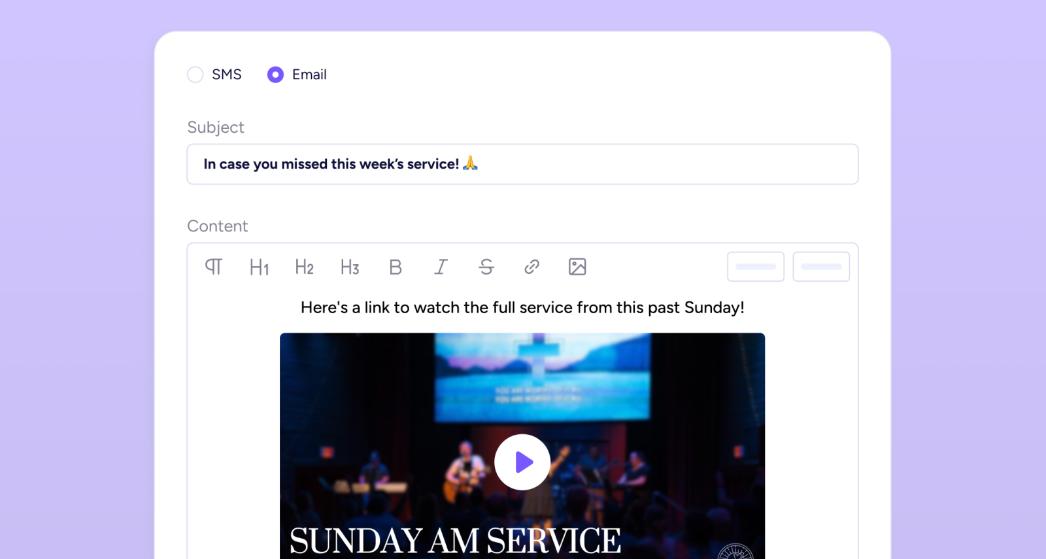Apply Heading 1 formatting
The width and height of the screenshot is (1046, 559).
pyautogui.click(x=259, y=267)
